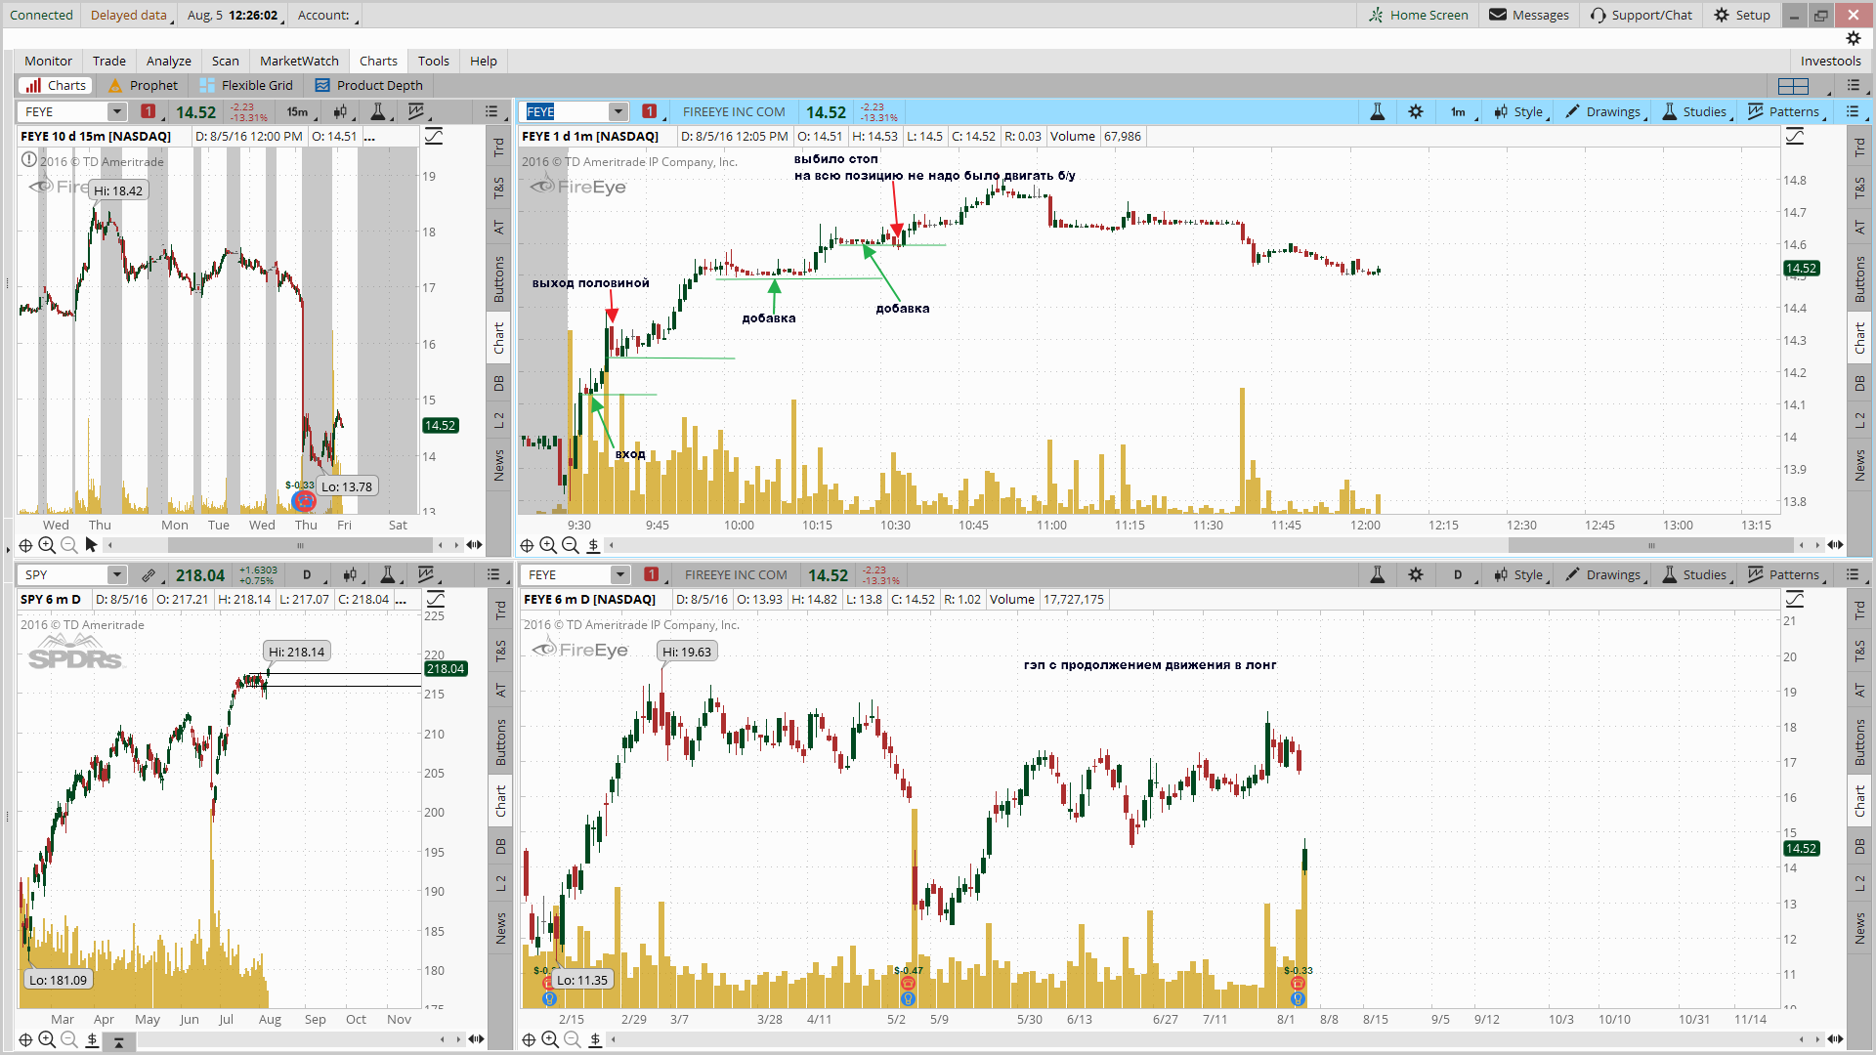Screen dimensions: 1876x1055
Task: Change the 1m timeframe in top-right chart
Action: (x=1460, y=111)
